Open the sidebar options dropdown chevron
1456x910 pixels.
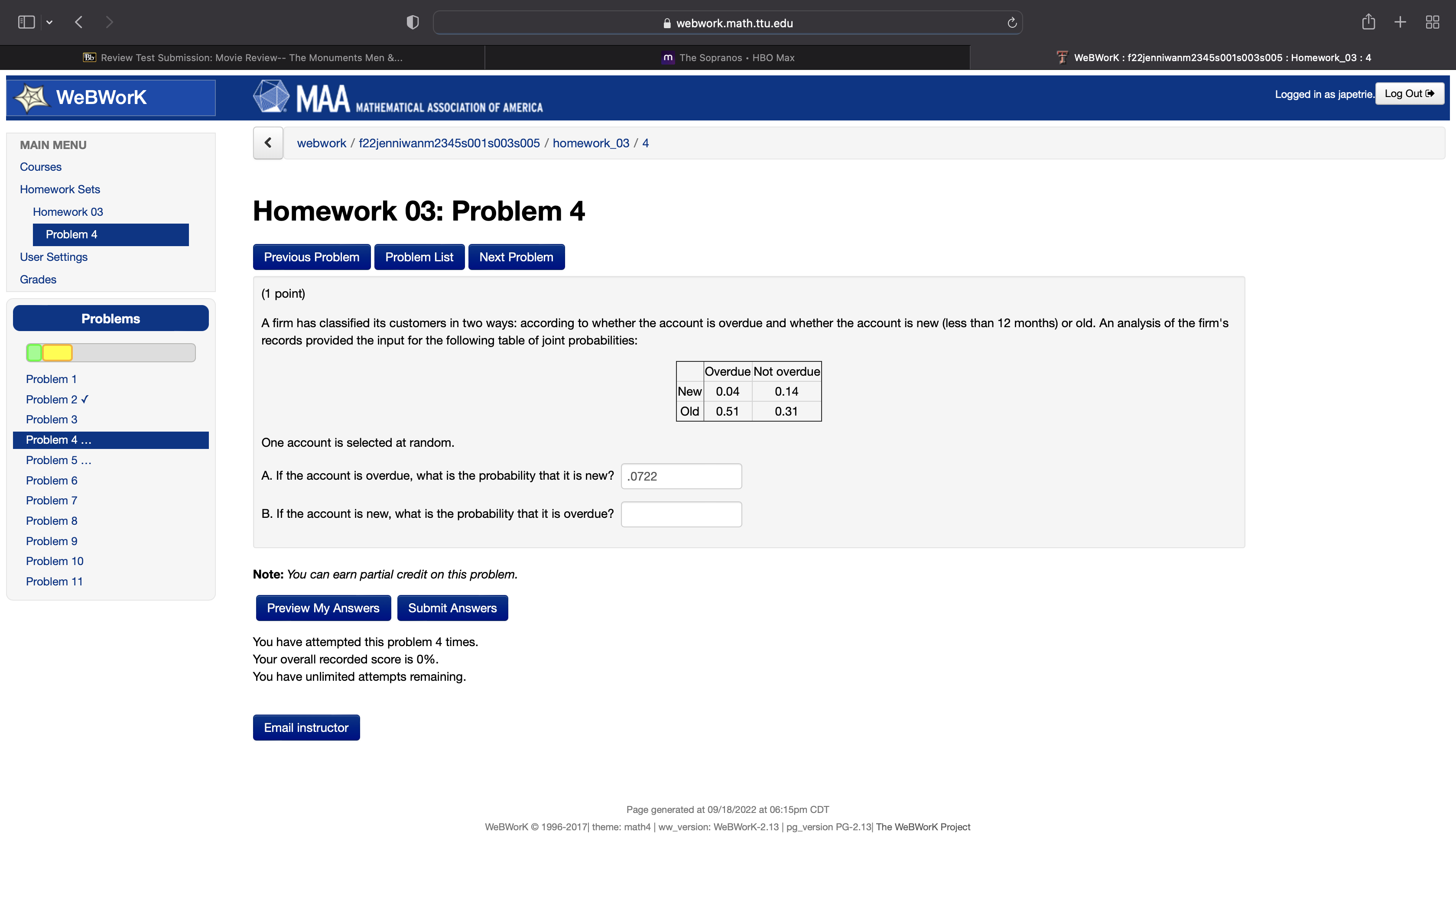[49, 22]
